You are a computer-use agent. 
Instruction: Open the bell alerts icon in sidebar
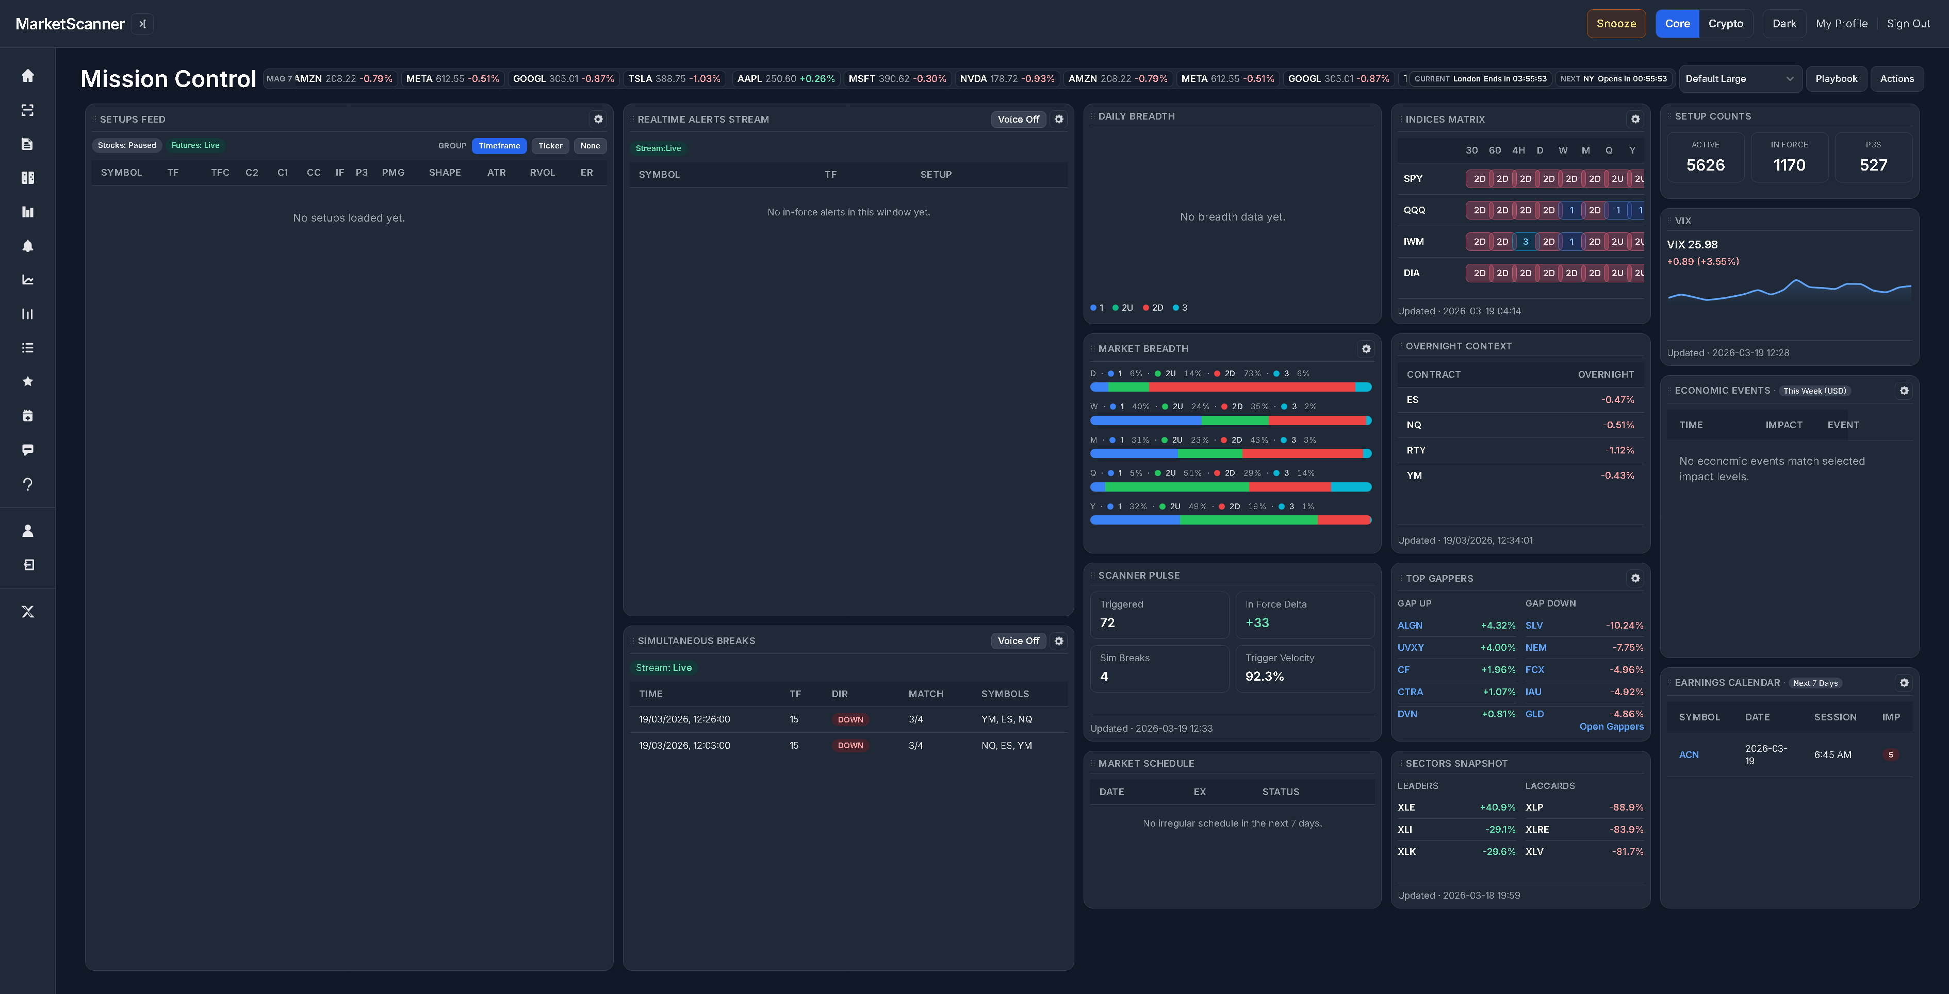coord(28,246)
